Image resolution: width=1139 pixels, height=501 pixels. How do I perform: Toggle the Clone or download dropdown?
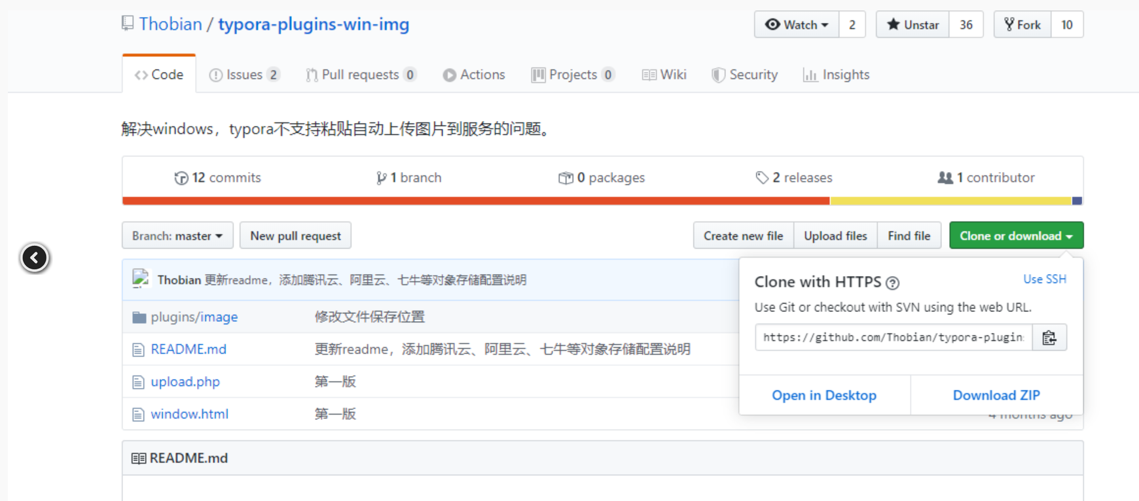tap(1016, 235)
